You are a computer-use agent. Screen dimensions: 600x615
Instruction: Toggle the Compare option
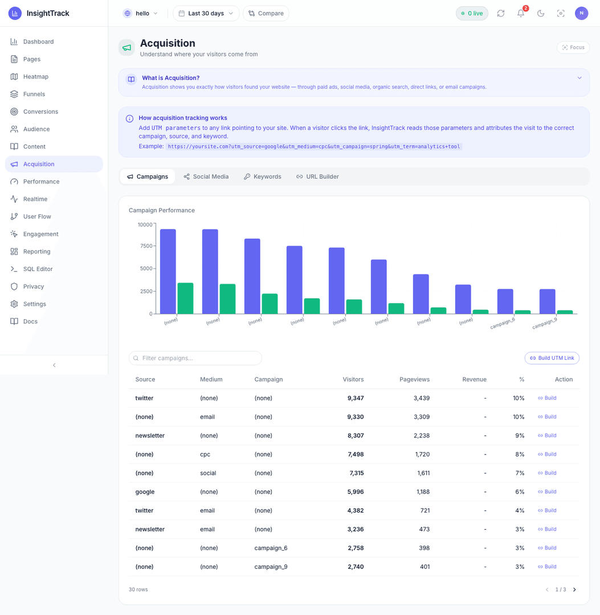coord(266,13)
